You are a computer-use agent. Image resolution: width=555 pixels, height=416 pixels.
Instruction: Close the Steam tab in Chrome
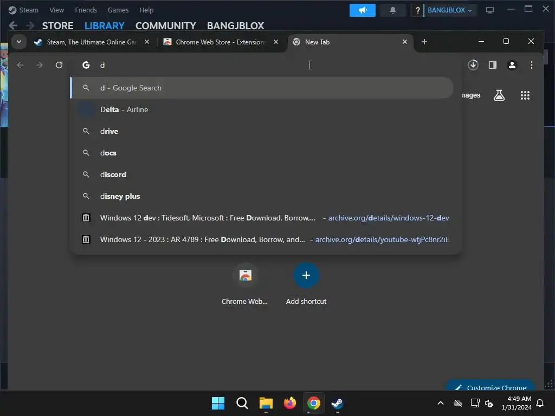147,42
